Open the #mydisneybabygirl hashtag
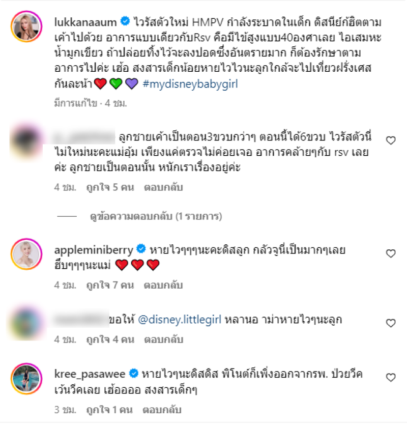Image resolution: width=407 pixels, height=427 pixels. (x=190, y=84)
